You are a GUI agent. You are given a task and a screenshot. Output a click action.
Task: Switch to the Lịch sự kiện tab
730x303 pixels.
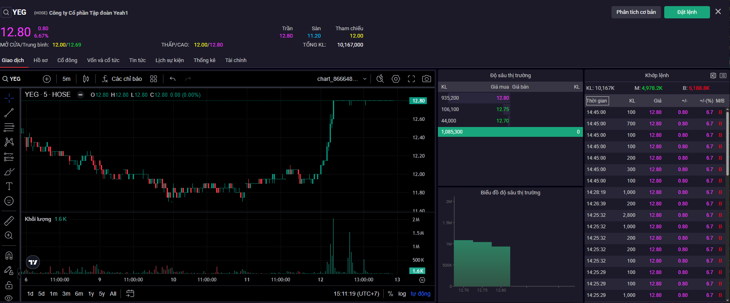click(x=170, y=60)
